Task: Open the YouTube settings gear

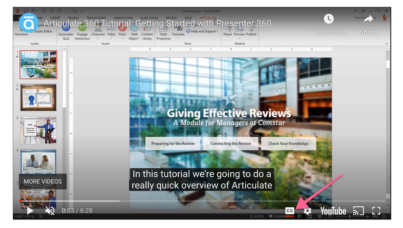Action: (x=307, y=211)
